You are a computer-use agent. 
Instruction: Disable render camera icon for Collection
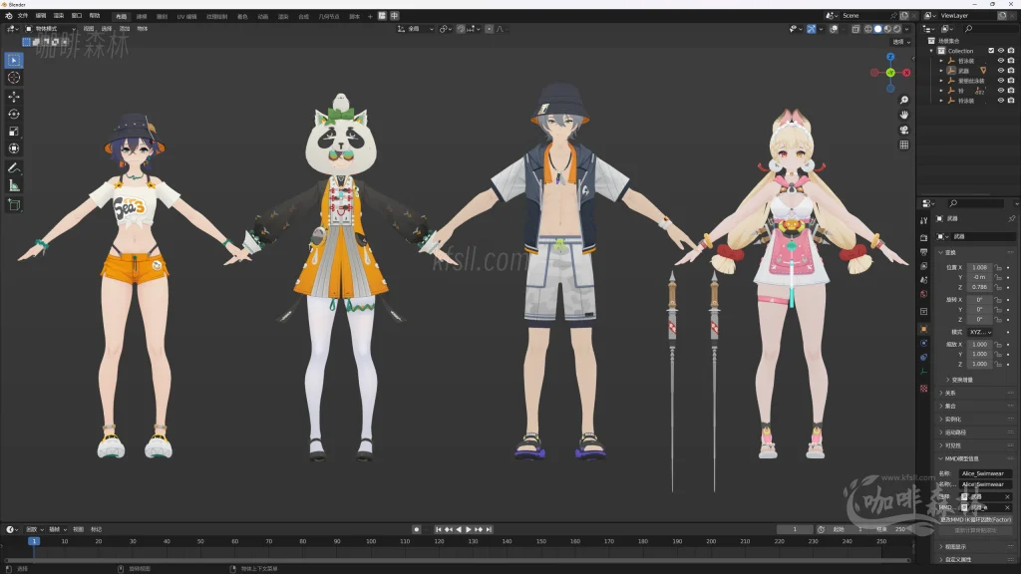1011,51
